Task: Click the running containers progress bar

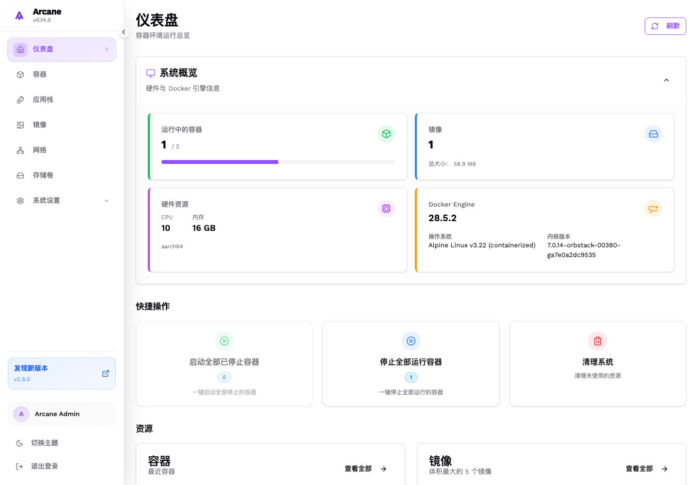Action: [x=278, y=162]
